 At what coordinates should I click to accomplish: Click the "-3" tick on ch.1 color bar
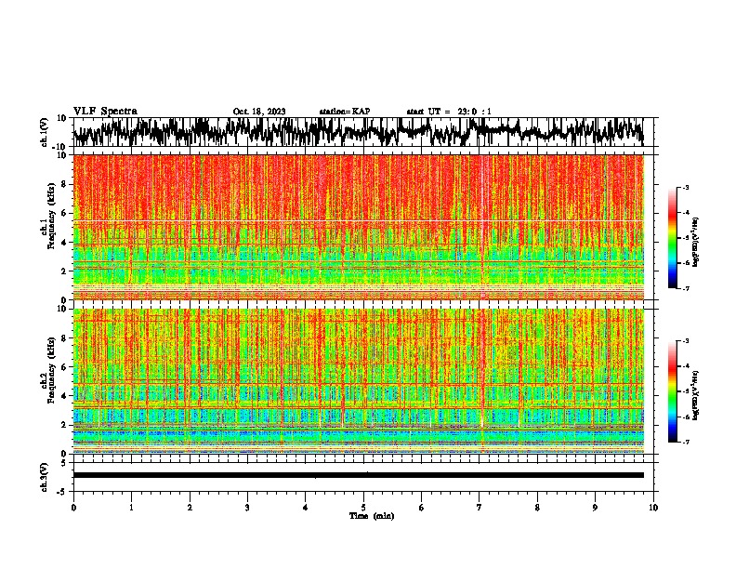(686, 188)
